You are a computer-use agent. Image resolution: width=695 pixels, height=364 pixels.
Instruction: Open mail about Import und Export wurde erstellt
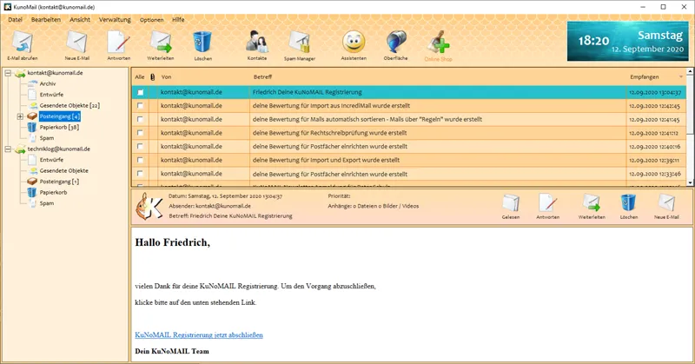click(327, 160)
